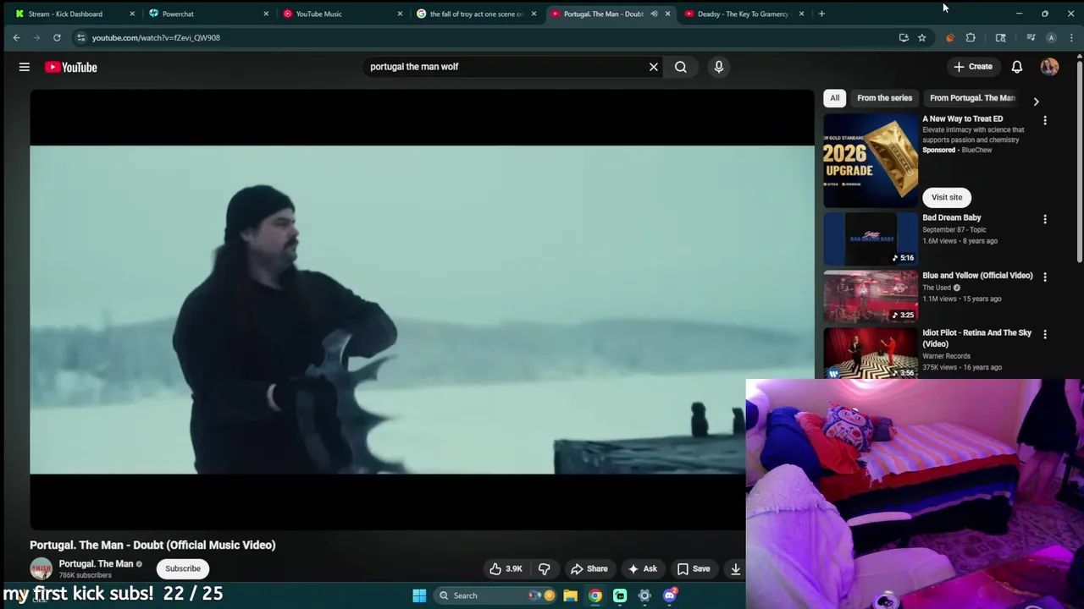Click the YouTube search input field

coord(505,67)
